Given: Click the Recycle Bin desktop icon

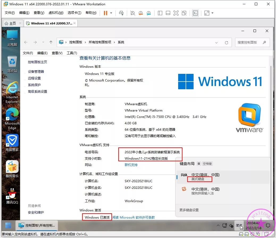Looking at the screenshot, I should click(x=12, y=64).
